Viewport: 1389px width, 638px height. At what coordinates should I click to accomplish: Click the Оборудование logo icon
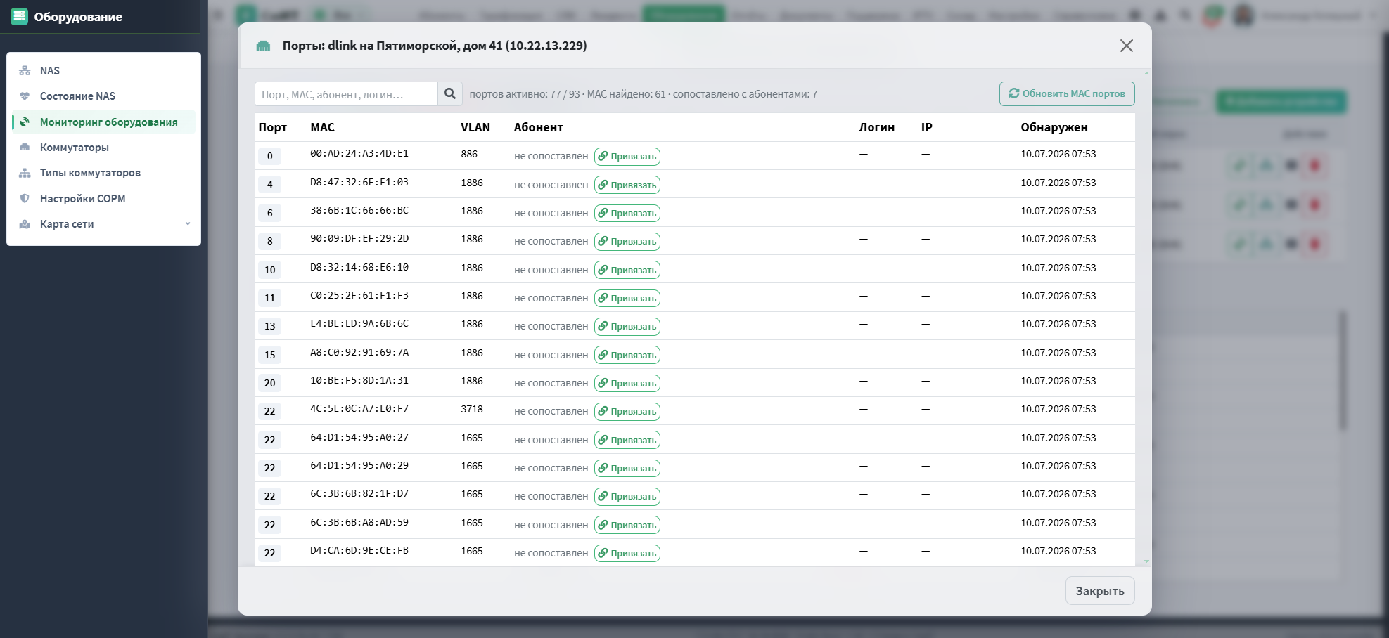click(x=20, y=16)
